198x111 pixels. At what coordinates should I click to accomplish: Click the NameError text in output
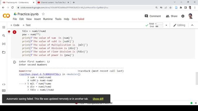[x=25, y=71]
